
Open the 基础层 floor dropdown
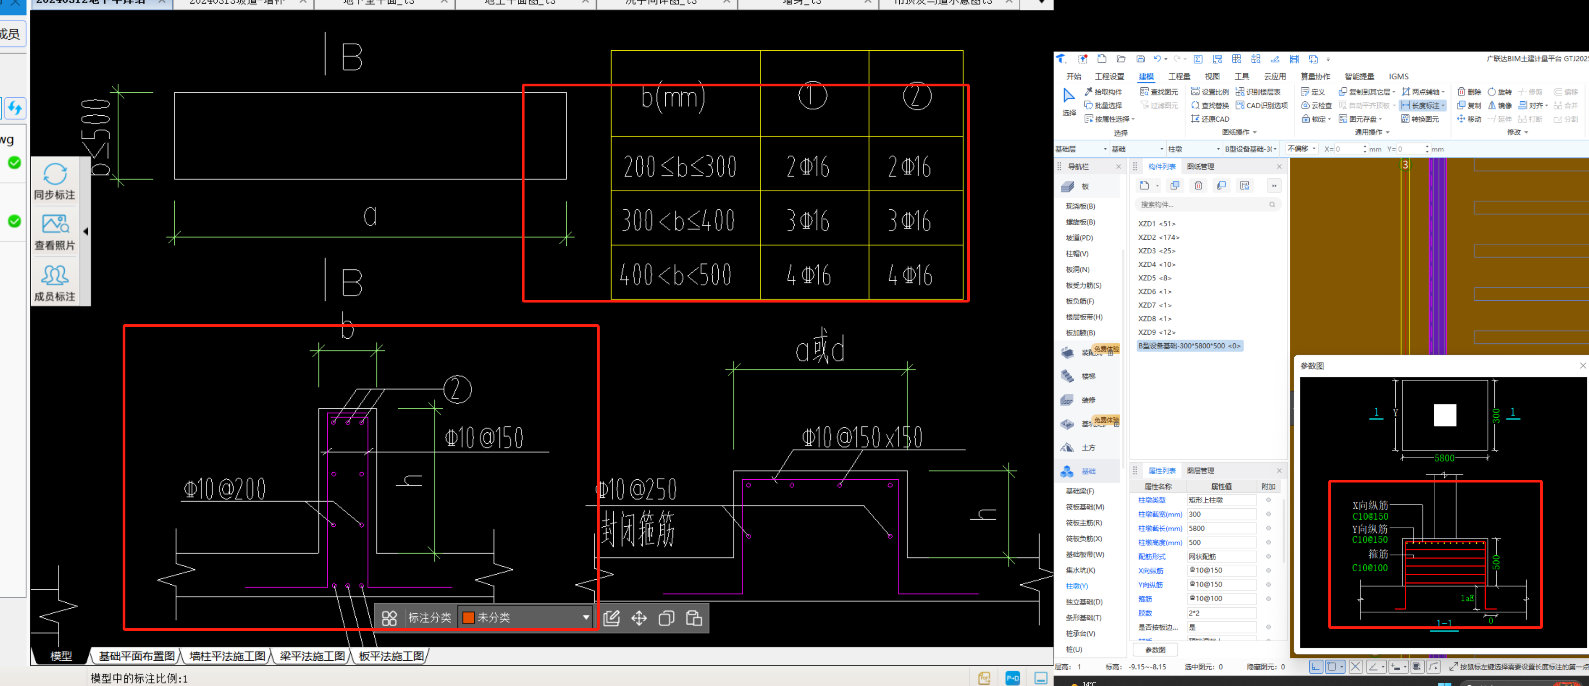[1081, 149]
